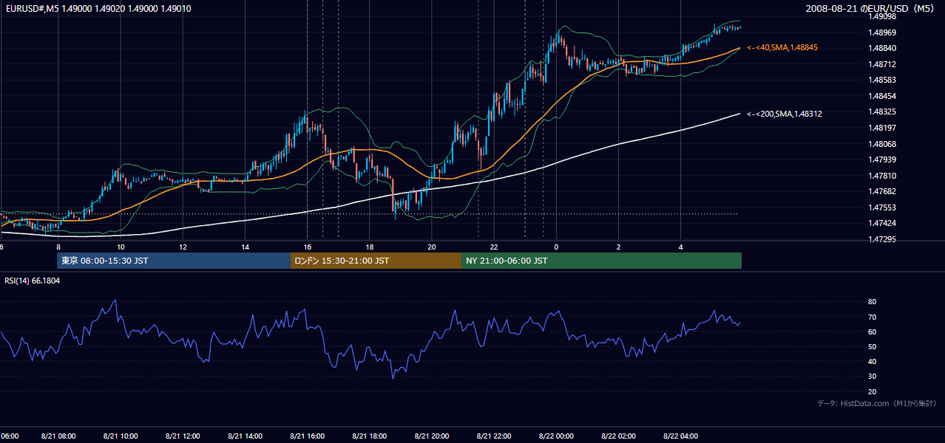This screenshot has width=945, height=443.
Task: Click RSI scale value 60
Action: point(872,332)
